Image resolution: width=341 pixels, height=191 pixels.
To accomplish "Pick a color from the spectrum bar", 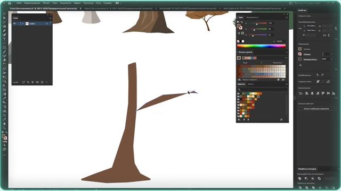I will 262,46.
